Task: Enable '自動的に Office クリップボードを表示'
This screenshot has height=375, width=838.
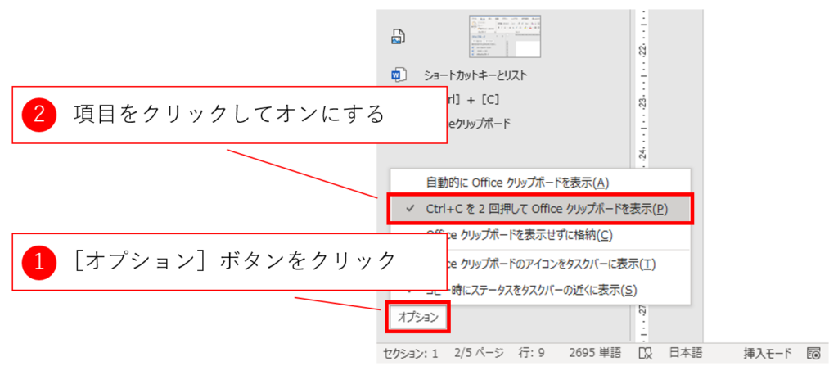Action: [x=517, y=182]
